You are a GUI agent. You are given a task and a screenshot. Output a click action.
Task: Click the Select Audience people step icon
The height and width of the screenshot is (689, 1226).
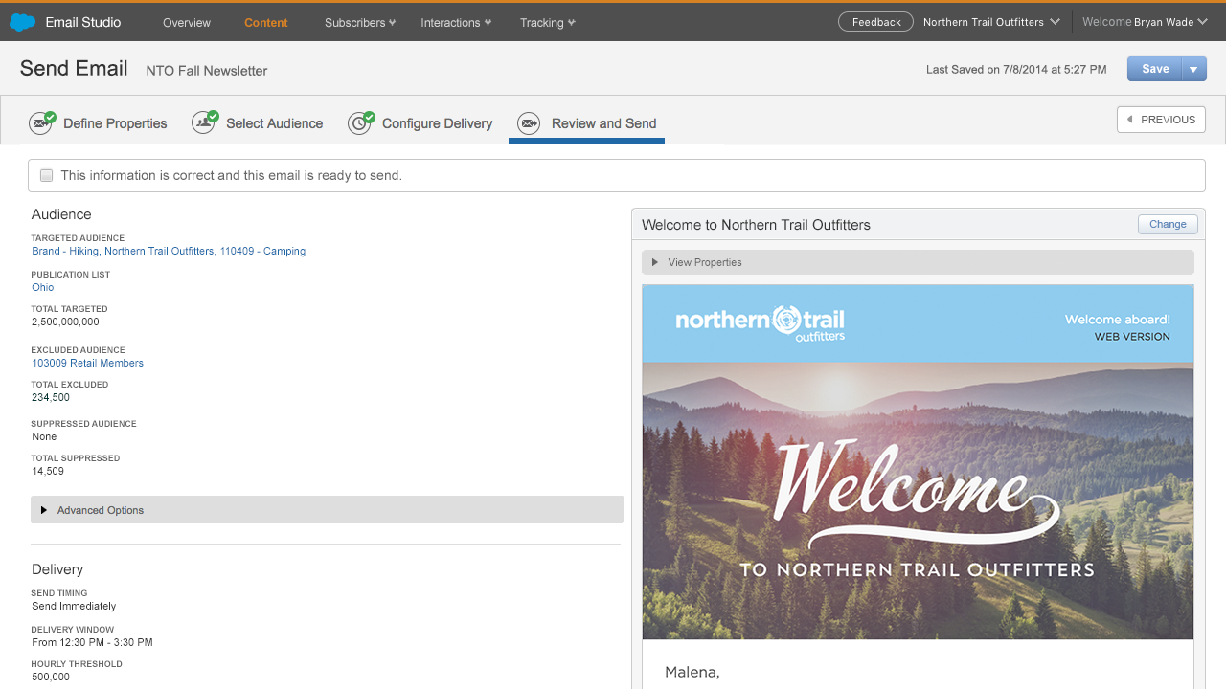point(204,122)
